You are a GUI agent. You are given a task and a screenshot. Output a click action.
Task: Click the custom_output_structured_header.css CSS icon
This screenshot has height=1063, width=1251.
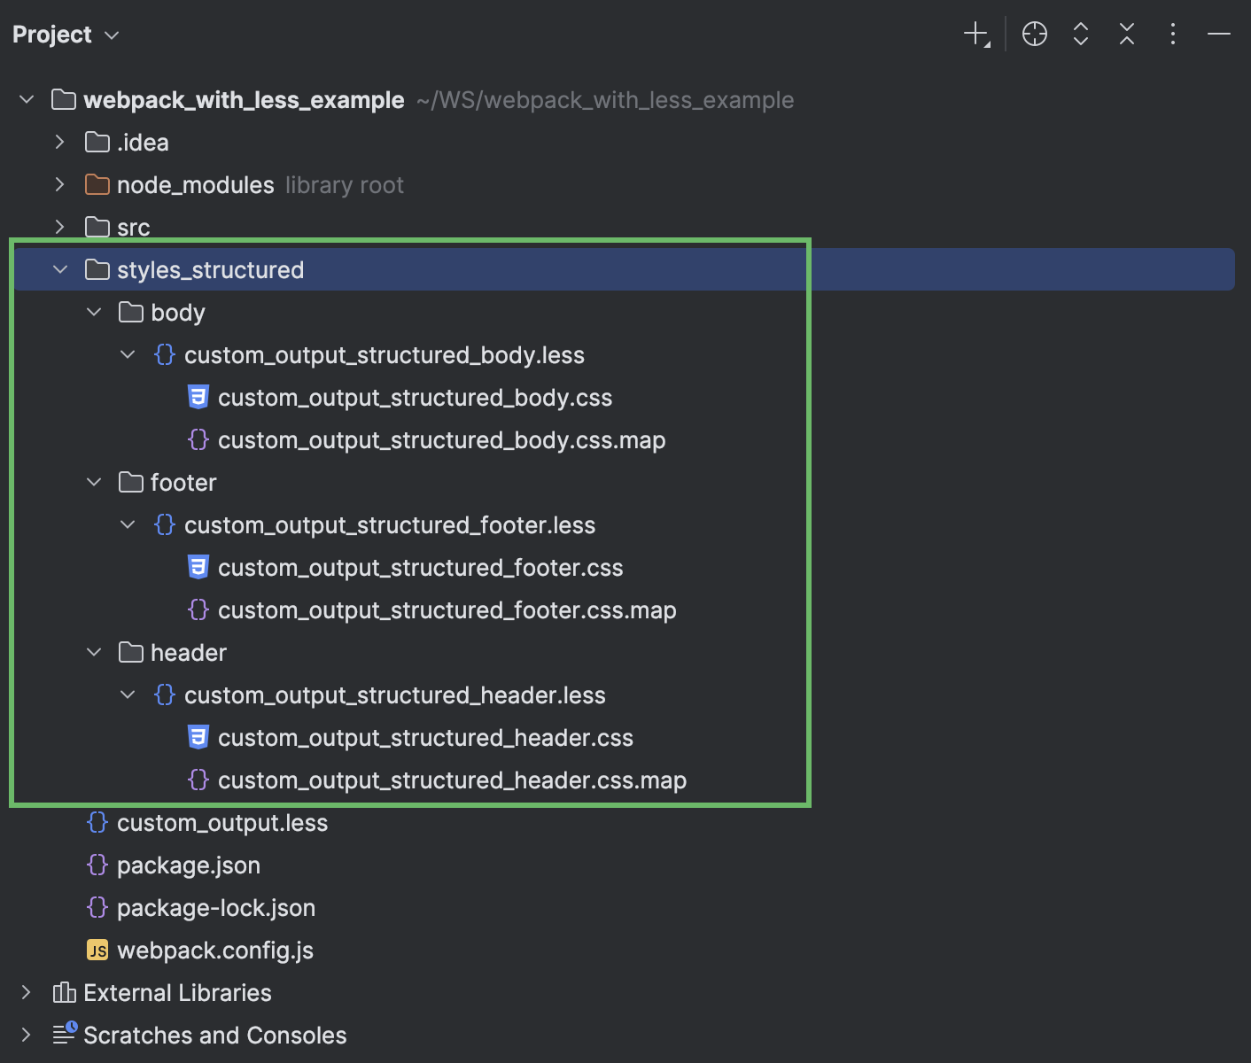coord(198,737)
